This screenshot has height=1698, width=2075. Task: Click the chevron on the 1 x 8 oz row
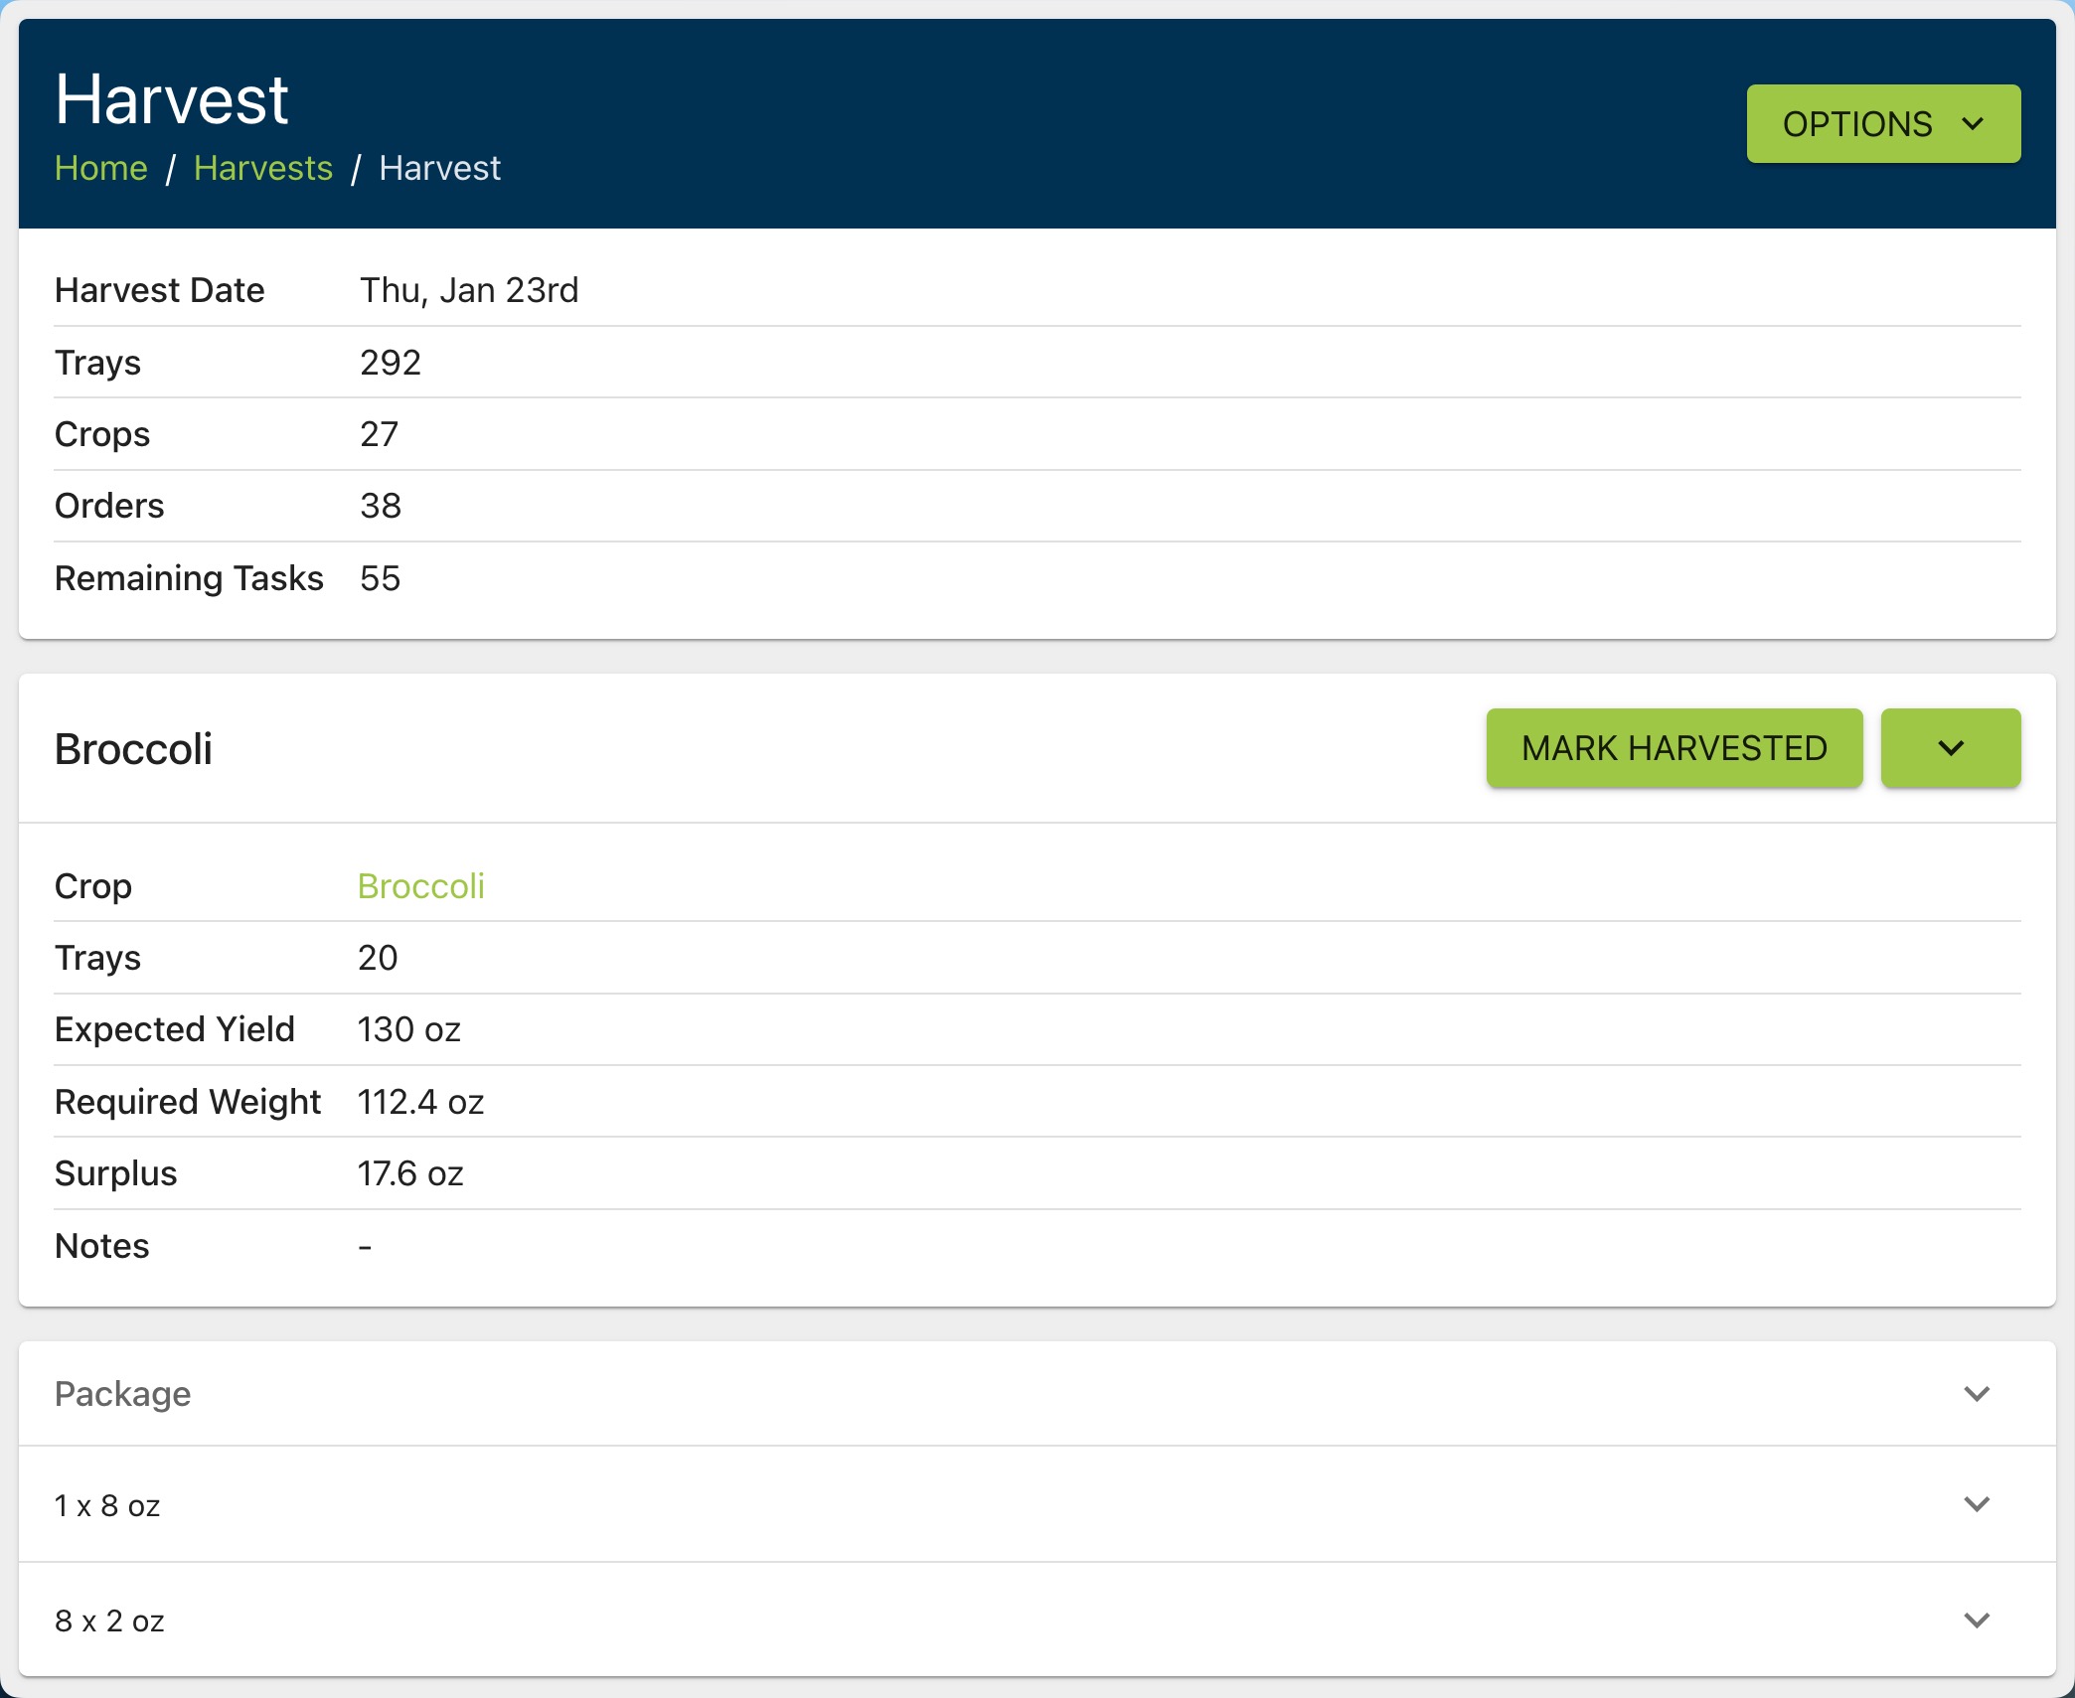tap(1976, 1504)
